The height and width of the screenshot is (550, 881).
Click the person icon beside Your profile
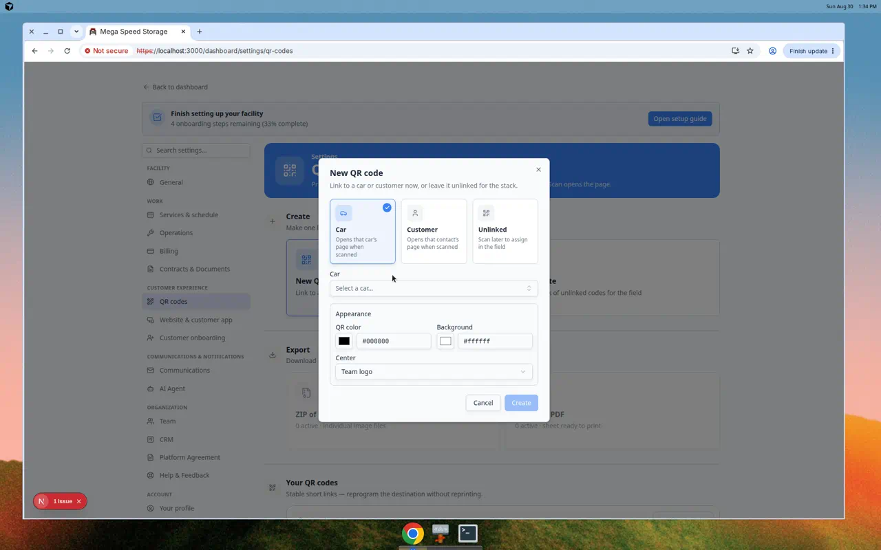(x=151, y=508)
